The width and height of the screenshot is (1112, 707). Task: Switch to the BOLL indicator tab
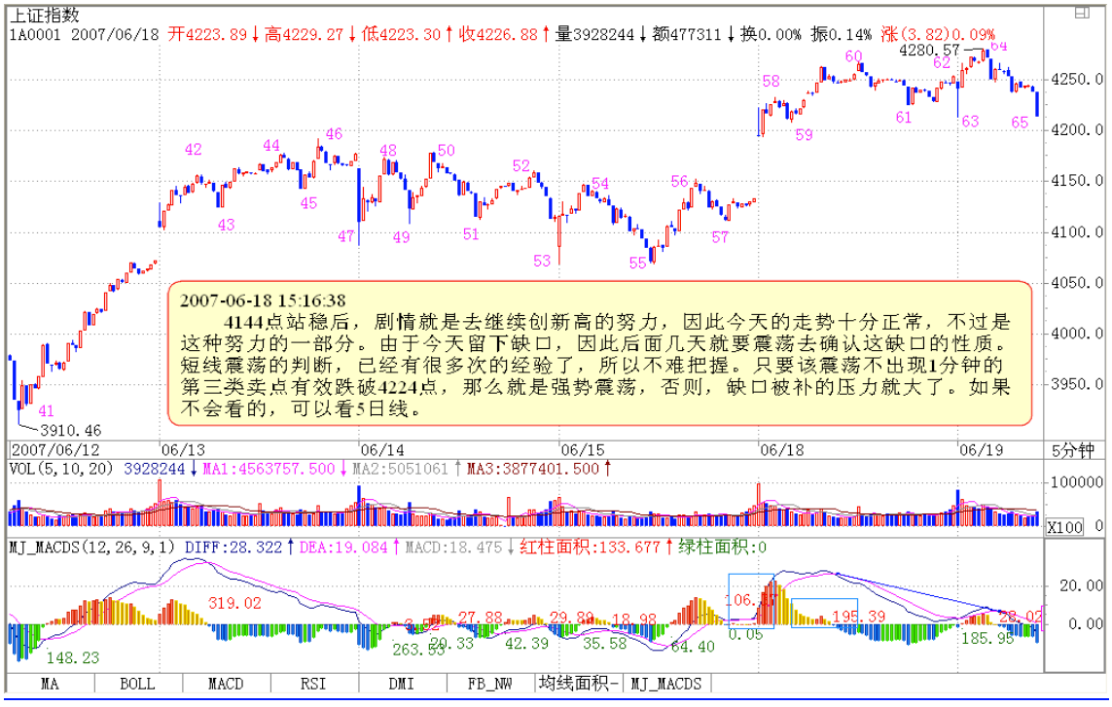click(137, 684)
